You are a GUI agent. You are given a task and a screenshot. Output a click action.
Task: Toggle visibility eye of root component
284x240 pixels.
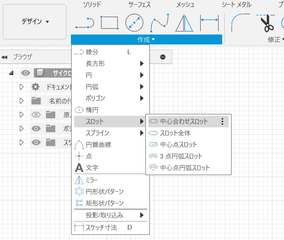26,73
